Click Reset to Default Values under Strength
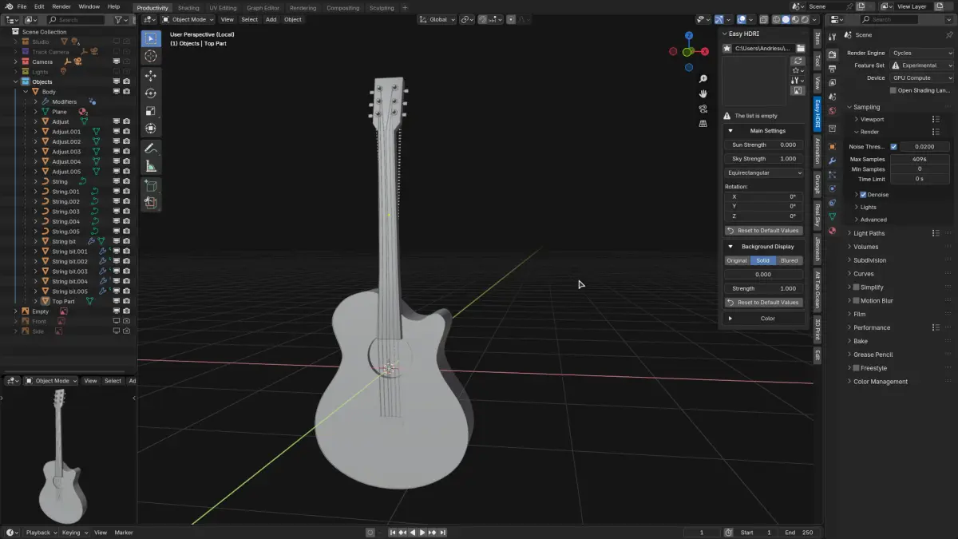Screen dimensions: 958x539 click(764, 303)
